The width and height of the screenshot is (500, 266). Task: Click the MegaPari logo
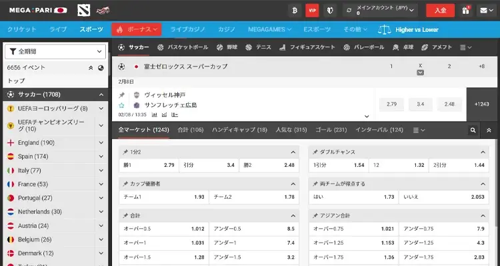point(38,10)
